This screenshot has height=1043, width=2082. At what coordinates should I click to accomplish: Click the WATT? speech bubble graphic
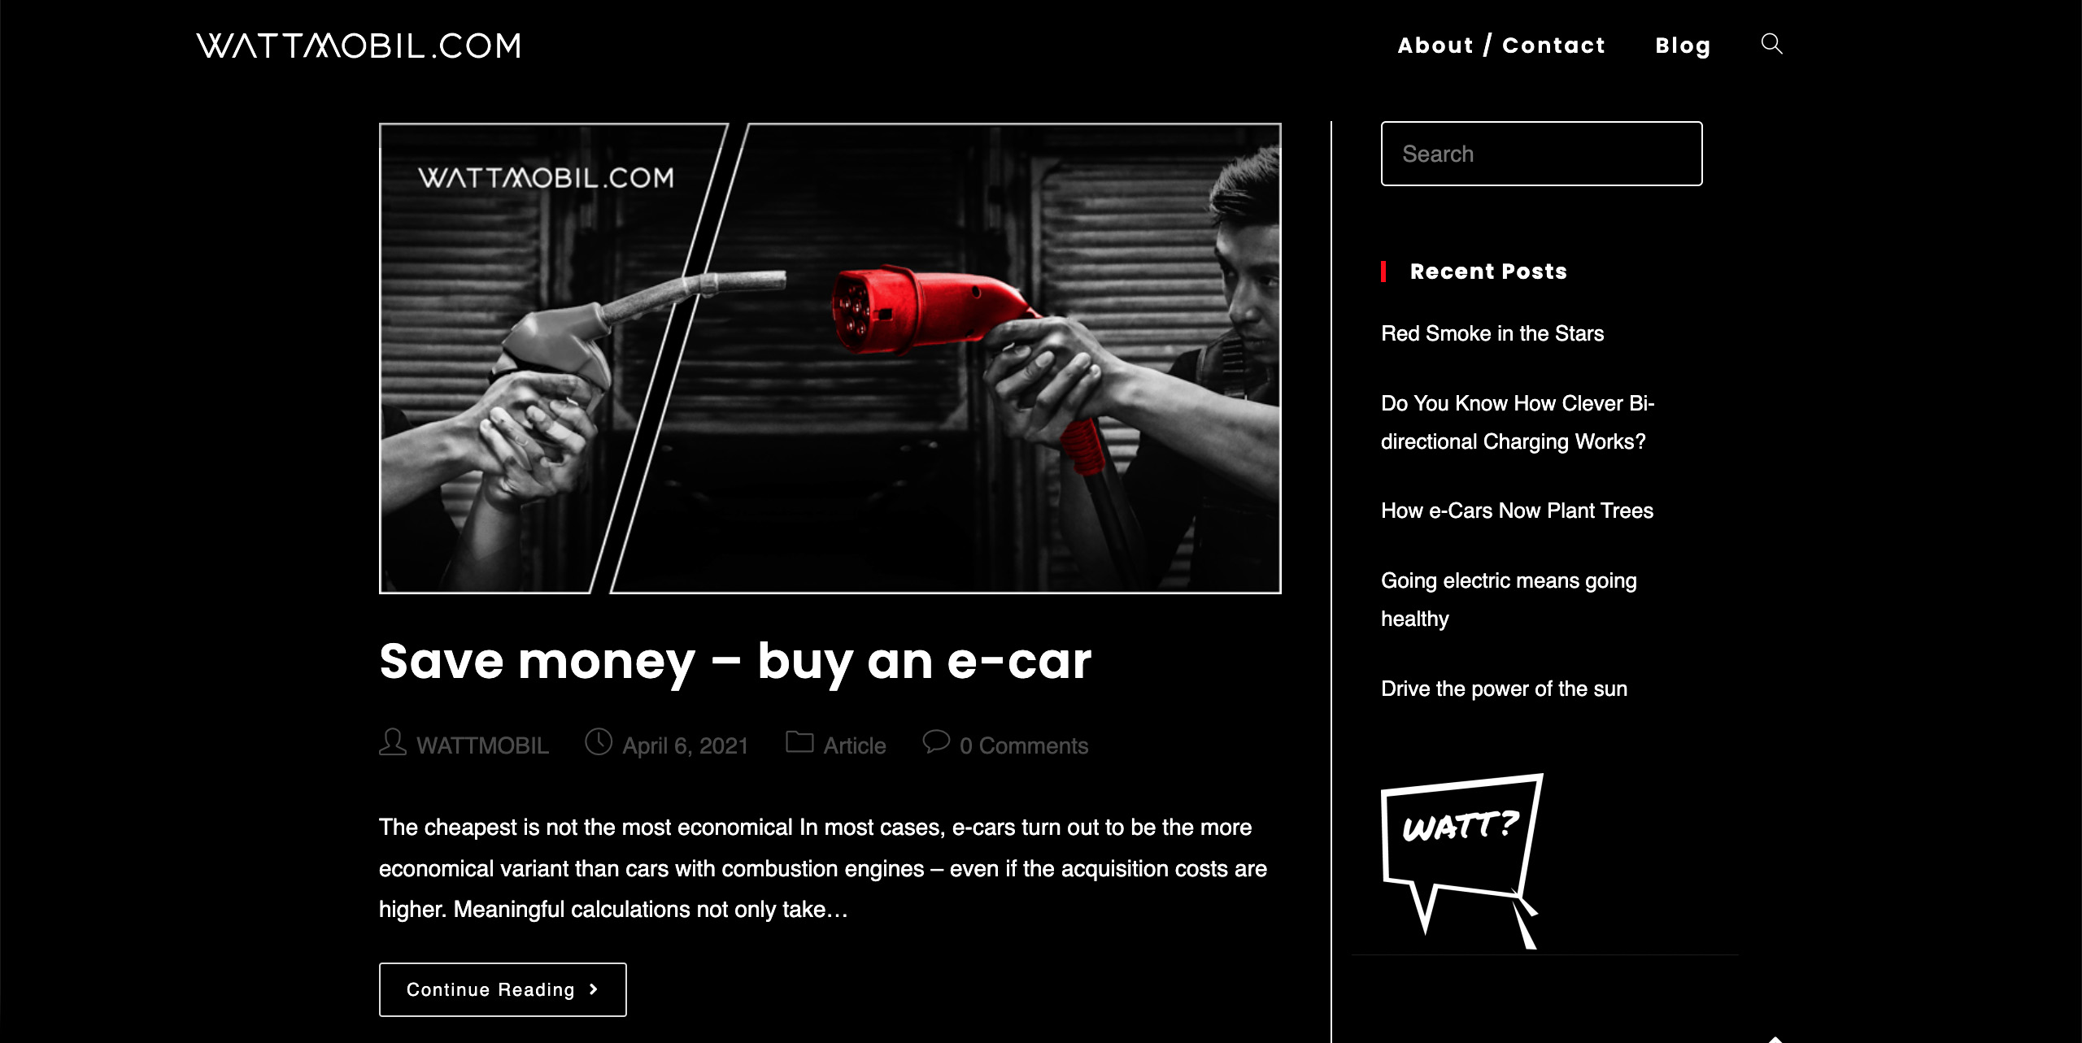click(1461, 860)
